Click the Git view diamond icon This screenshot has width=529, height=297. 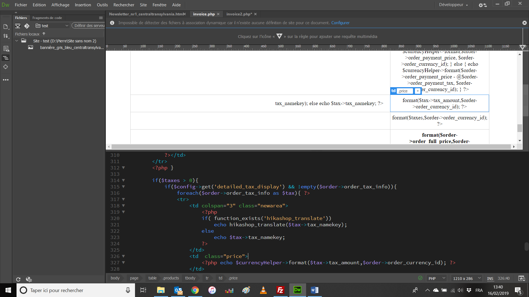[x=27, y=26]
